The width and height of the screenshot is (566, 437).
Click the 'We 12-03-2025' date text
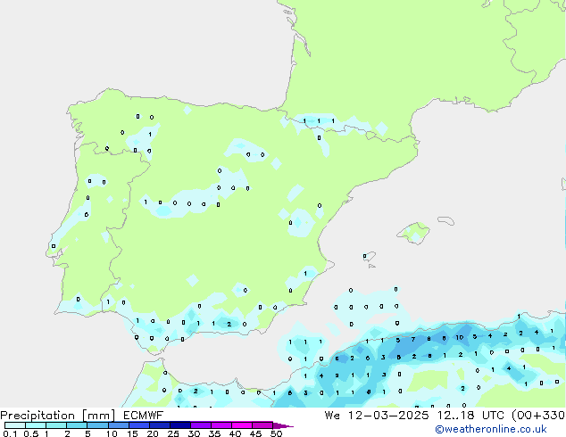click(377, 416)
